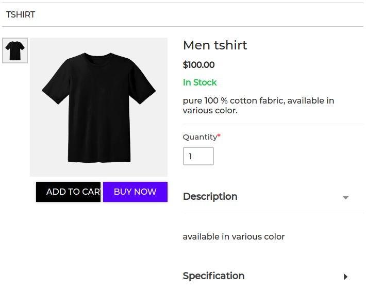The height and width of the screenshot is (290, 366).
Task: Click the collar of the large t-shirt
Action: click(98, 55)
